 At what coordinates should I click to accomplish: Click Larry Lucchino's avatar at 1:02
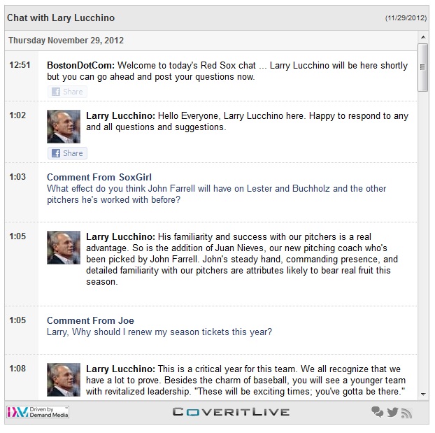pyautogui.click(x=64, y=127)
